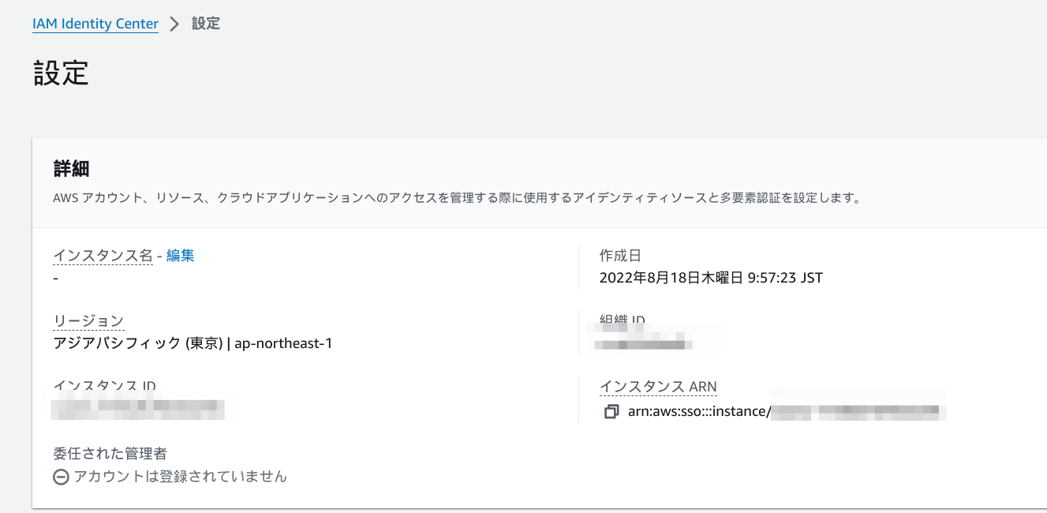Select the 設定 breadcrumb item
1047x513 pixels.
[x=206, y=24]
